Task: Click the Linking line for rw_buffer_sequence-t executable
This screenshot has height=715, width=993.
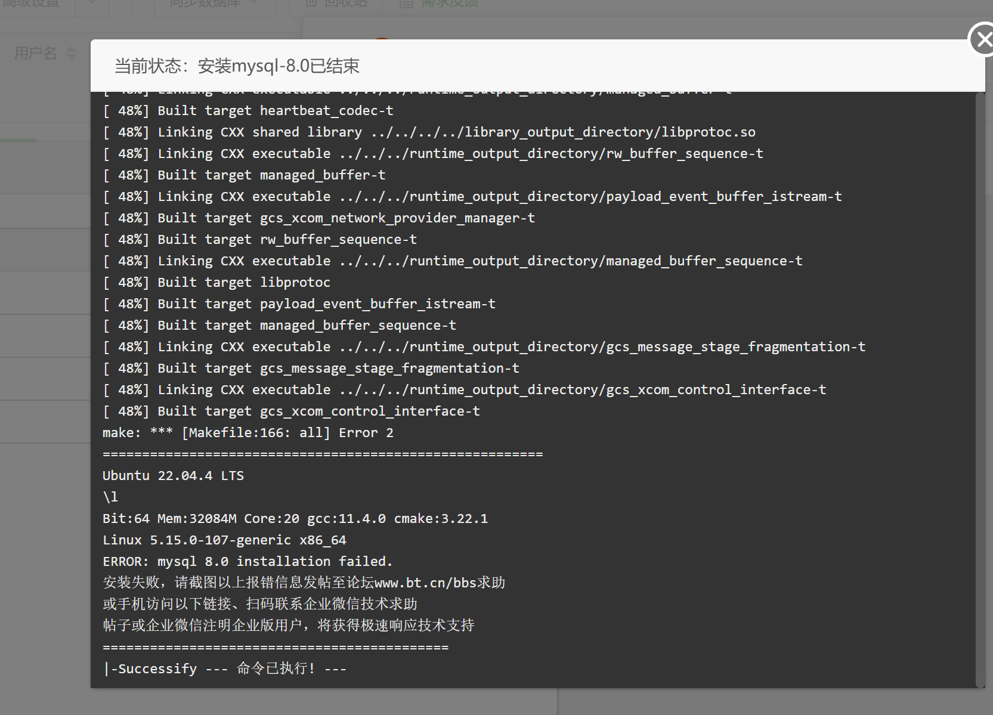Action: pos(433,154)
